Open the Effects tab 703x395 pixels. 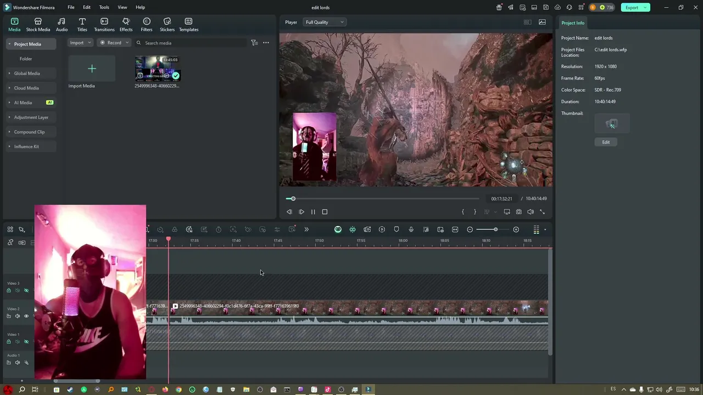click(126, 25)
